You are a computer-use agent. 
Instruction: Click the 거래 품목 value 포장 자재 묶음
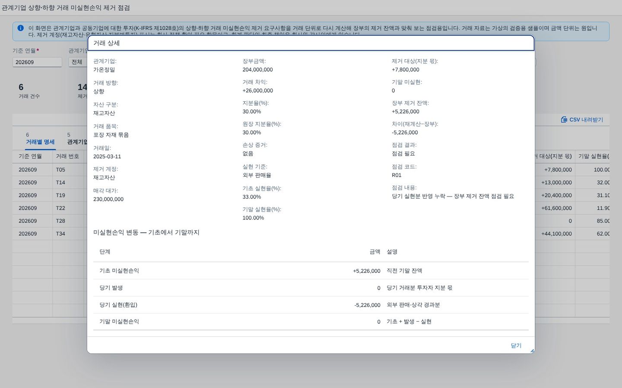pos(111,135)
